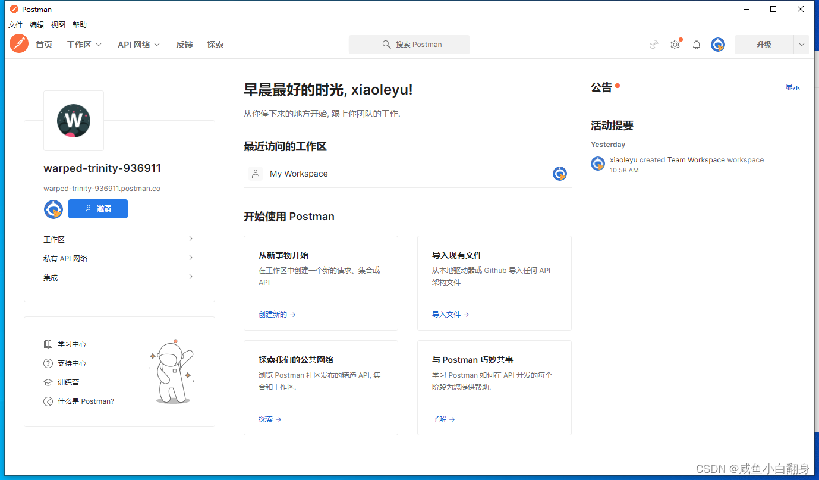The height and width of the screenshot is (480, 819).
Task: Open the 帮助 menu
Action: [80, 25]
